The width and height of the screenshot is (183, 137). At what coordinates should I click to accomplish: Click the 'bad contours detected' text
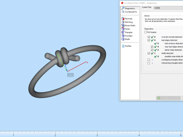pos(173,43)
